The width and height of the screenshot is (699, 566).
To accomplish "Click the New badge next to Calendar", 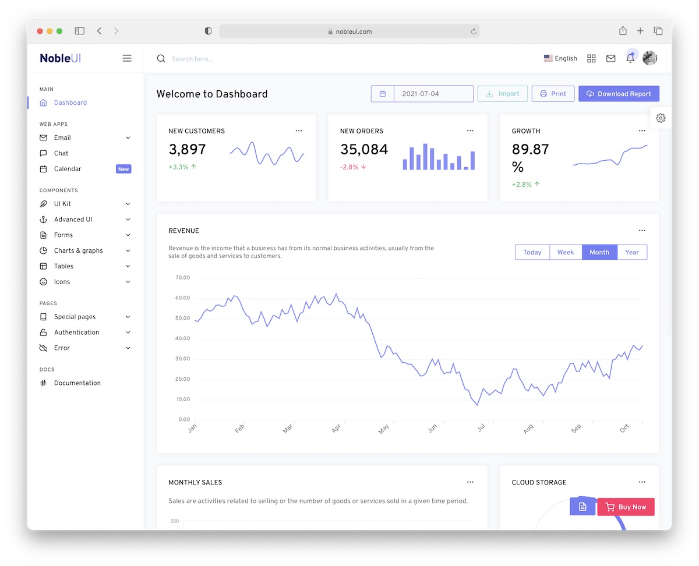I will click(123, 169).
